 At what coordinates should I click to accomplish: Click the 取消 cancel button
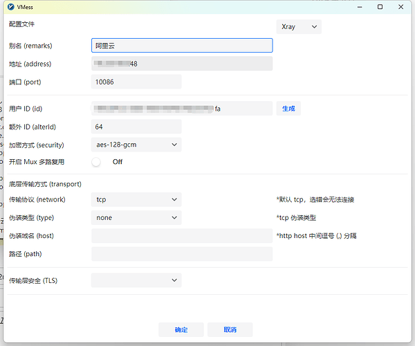point(230,329)
